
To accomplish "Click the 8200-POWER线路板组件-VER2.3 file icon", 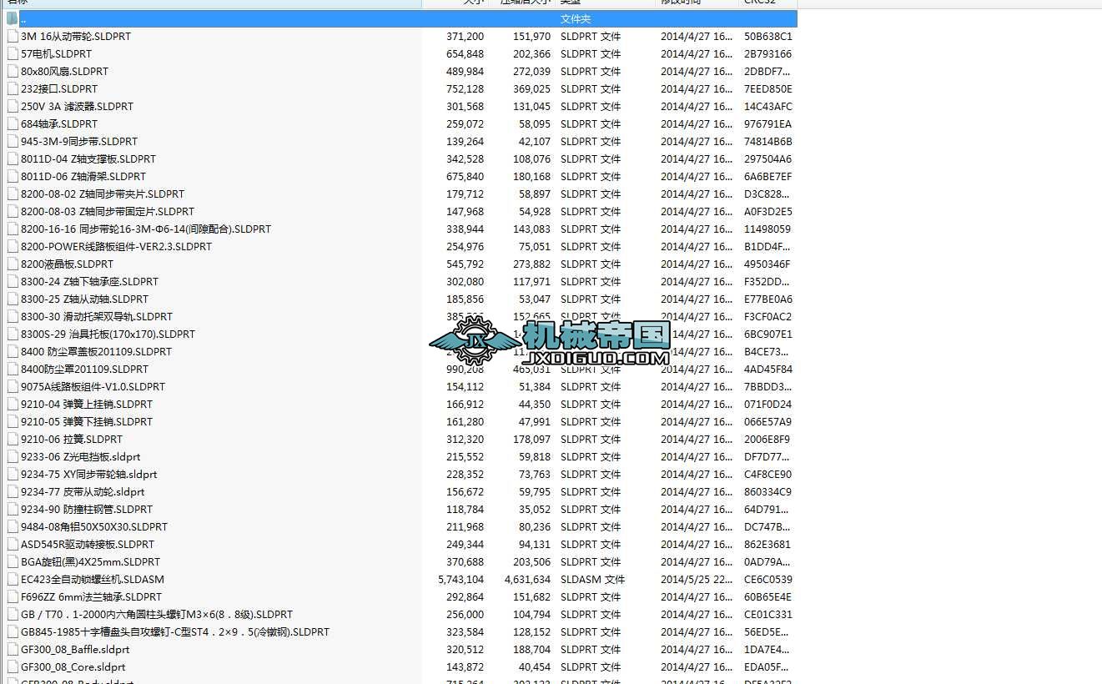I will 13,246.
